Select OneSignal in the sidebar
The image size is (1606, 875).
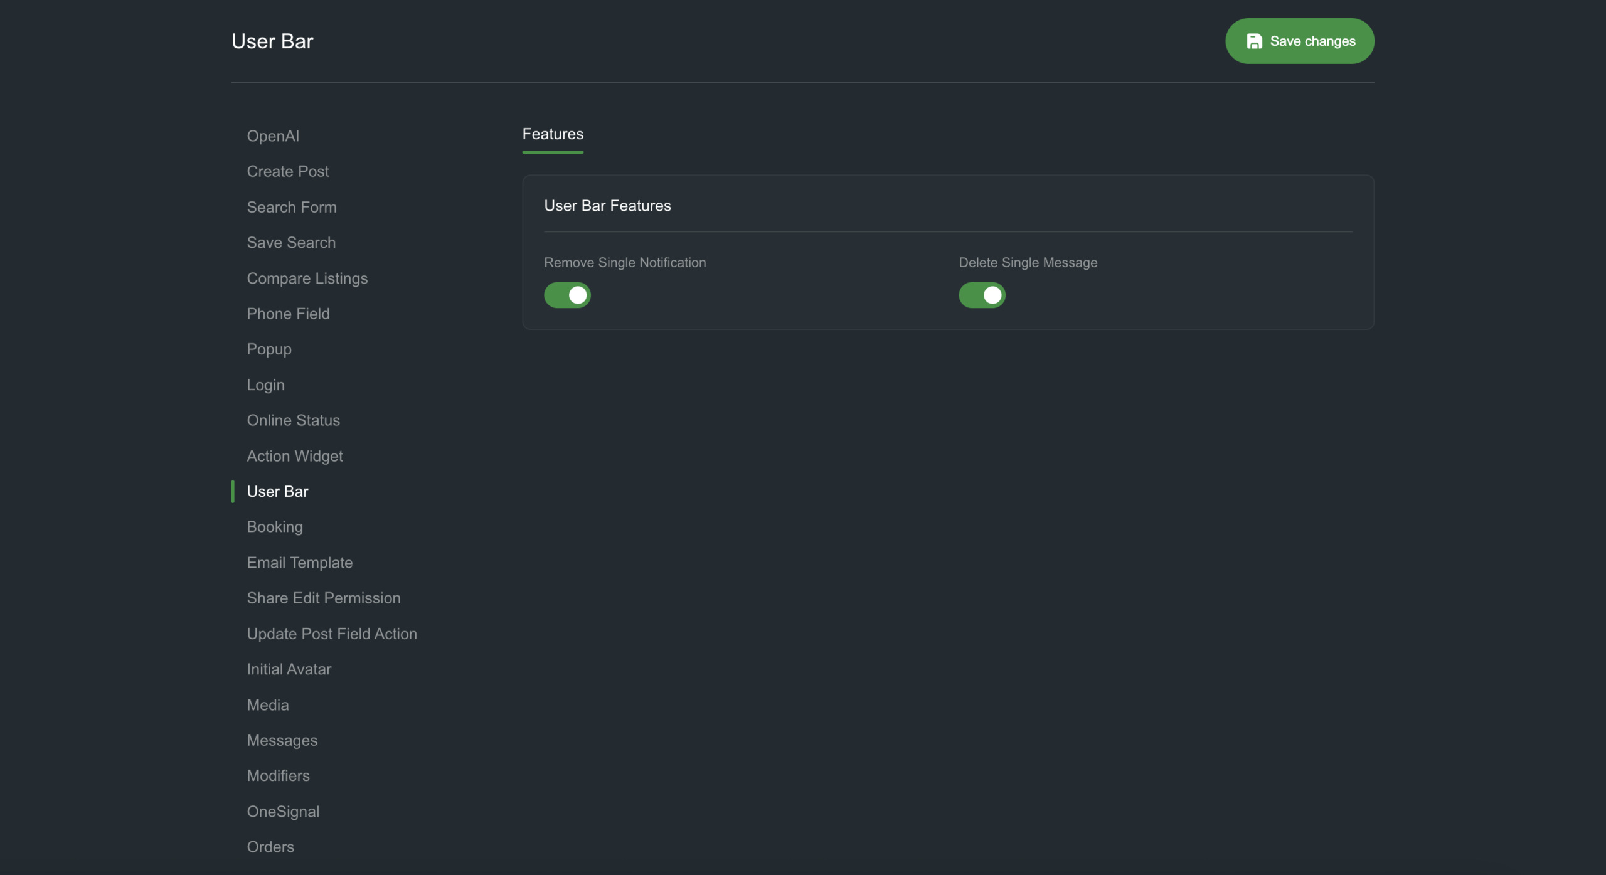(283, 812)
